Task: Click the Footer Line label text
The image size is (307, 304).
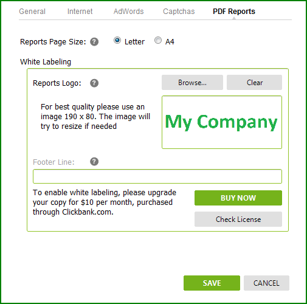Action: coord(53,162)
